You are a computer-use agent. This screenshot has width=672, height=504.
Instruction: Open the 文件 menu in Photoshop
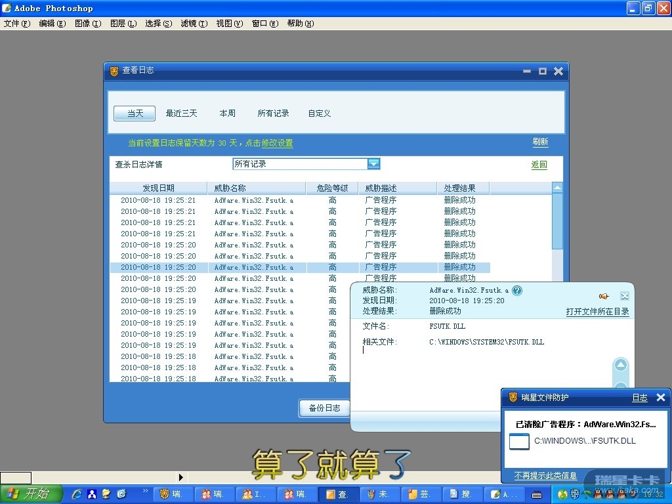16,24
